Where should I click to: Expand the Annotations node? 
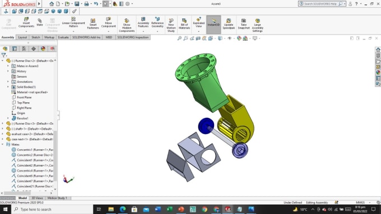click(8, 82)
